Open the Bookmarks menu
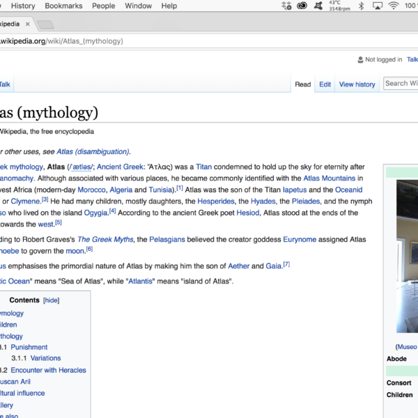Screen dimensions: 418x418 (63, 6)
